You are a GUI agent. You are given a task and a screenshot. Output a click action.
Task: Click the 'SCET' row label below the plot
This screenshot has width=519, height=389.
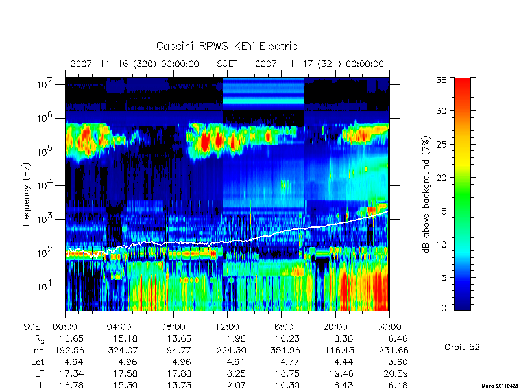point(34,327)
